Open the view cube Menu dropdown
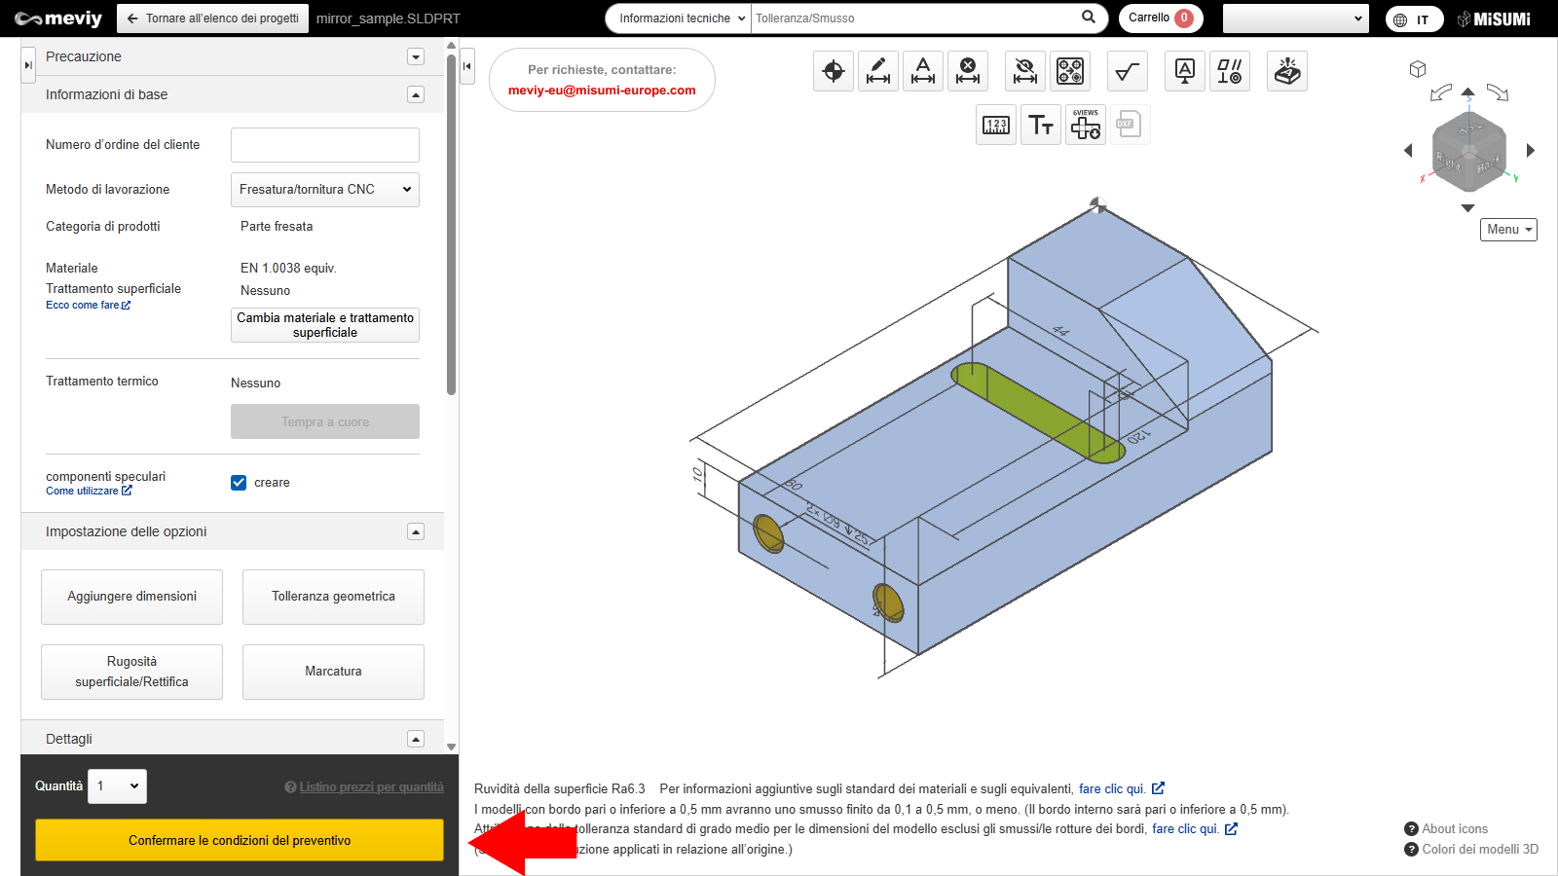The width and height of the screenshot is (1558, 876). click(1508, 230)
